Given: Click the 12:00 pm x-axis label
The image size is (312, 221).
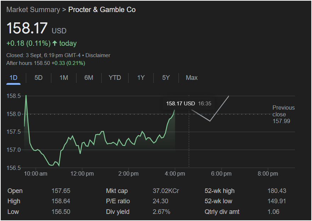Looking at the screenshot, I should tap(82, 173).
